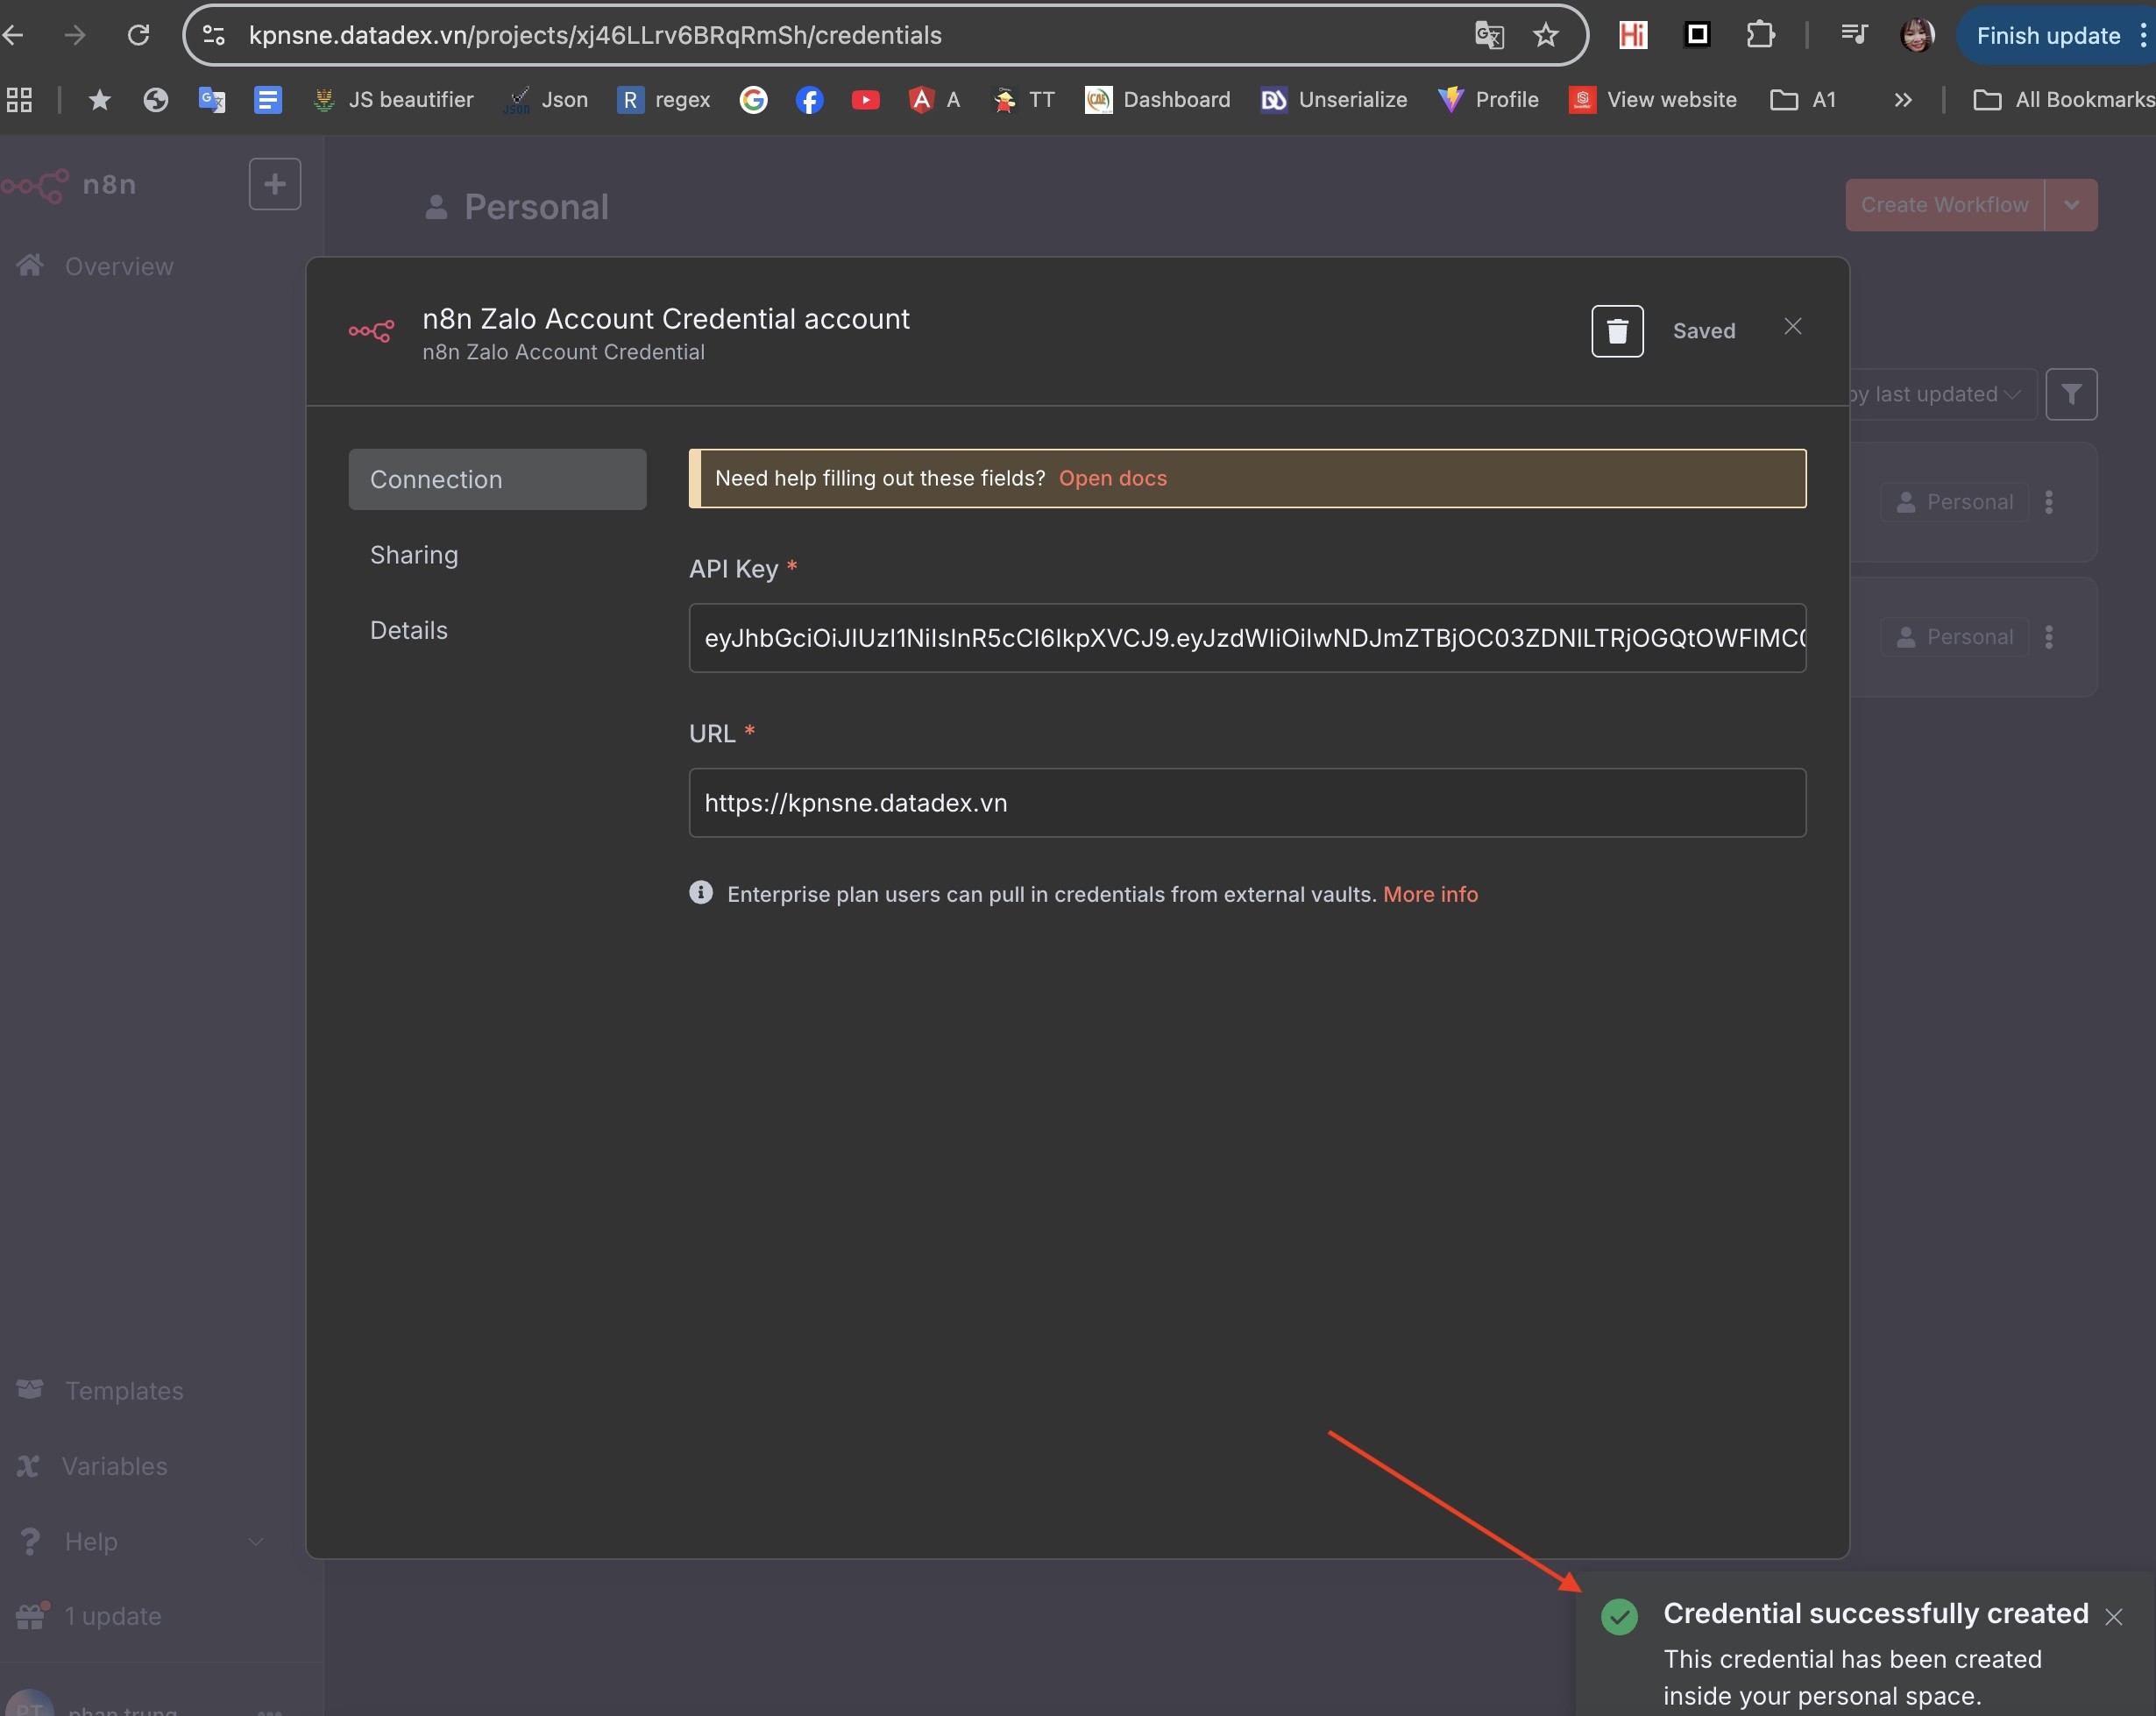Open the Connection tab
This screenshot has width=2156, height=1716.
pyautogui.click(x=497, y=479)
